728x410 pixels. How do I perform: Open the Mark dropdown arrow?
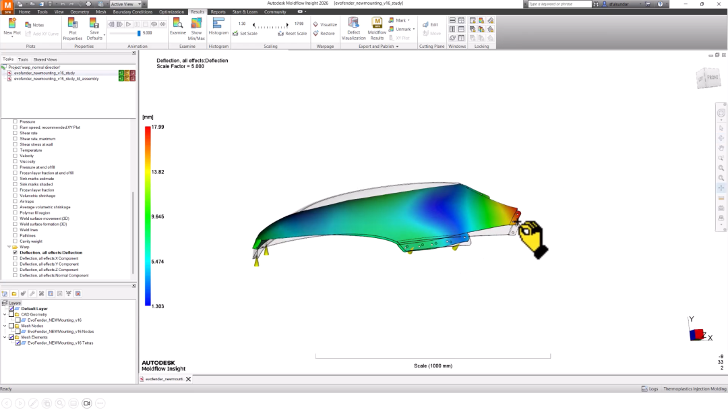pos(408,20)
